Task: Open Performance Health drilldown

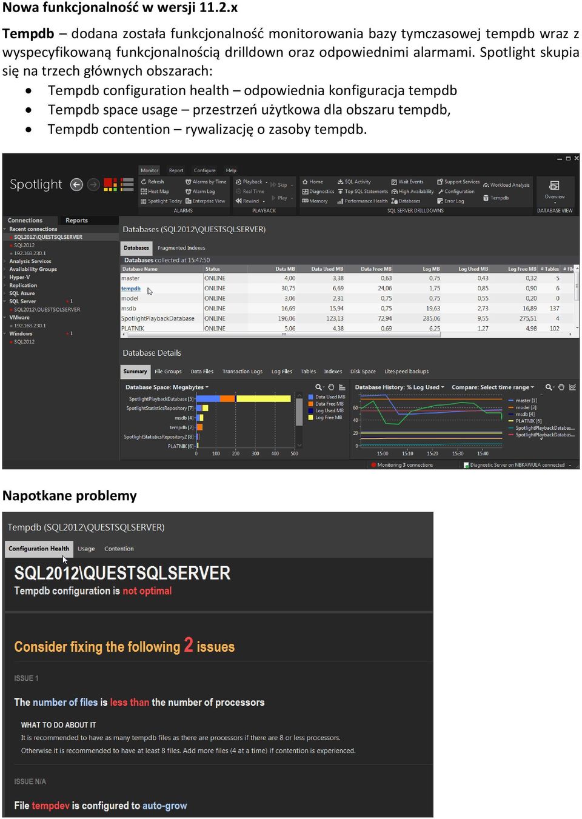Action: [x=362, y=201]
